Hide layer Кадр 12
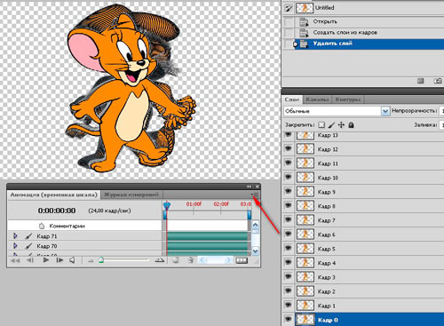The image size is (444, 326). point(288,148)
